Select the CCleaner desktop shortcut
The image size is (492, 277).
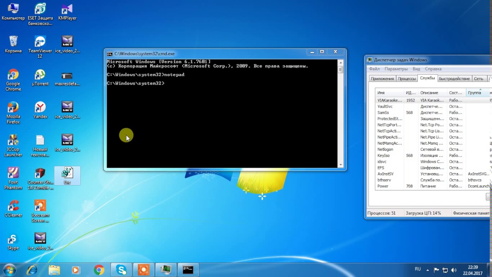(13, 209)
